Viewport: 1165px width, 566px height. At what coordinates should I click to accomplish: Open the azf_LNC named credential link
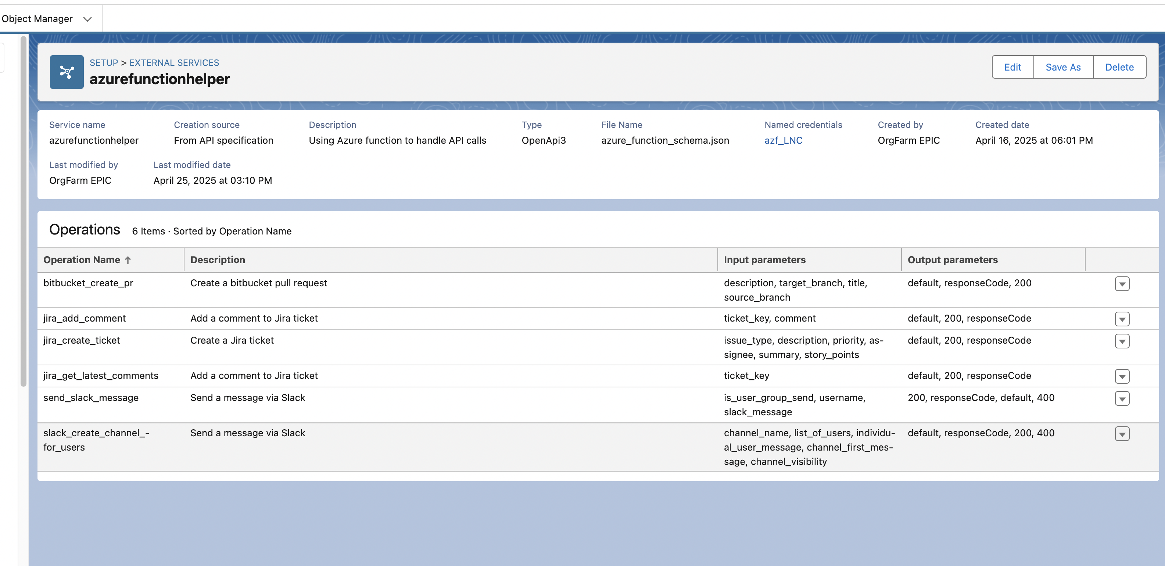tap(783, 140)
